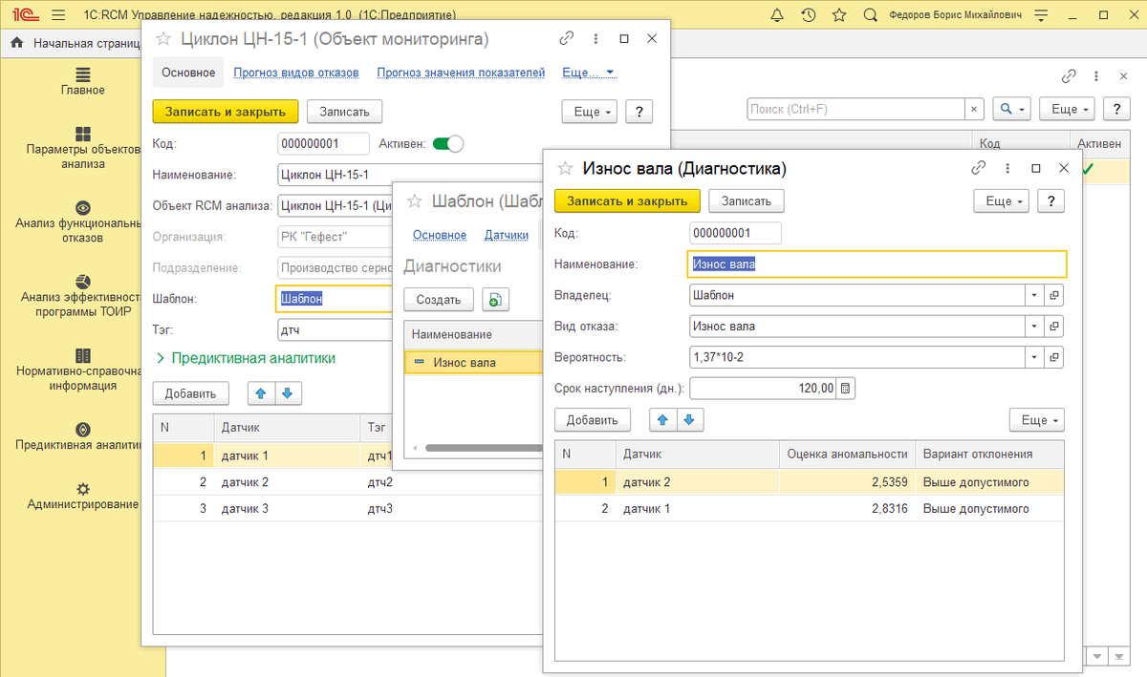Open the 1C main menu hamburger icon

(59, 15)
